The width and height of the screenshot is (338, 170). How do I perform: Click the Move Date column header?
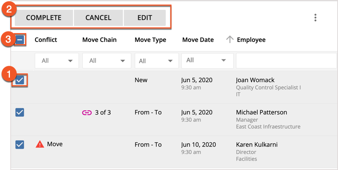click(198, 40)
